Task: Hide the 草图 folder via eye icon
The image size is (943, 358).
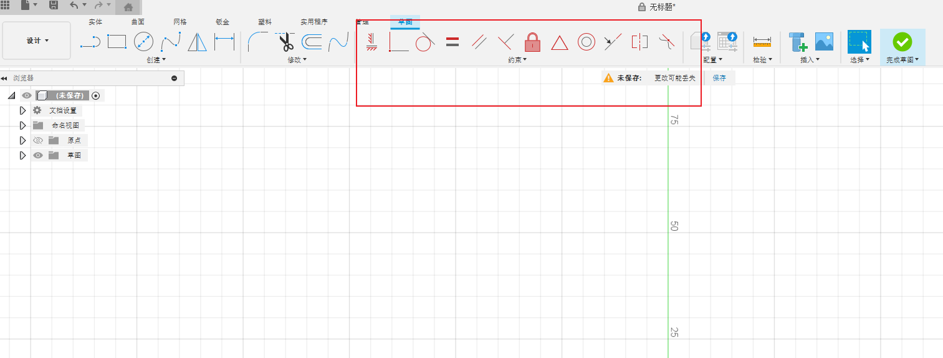Action: pyautogui.click(x=38, y=155)
